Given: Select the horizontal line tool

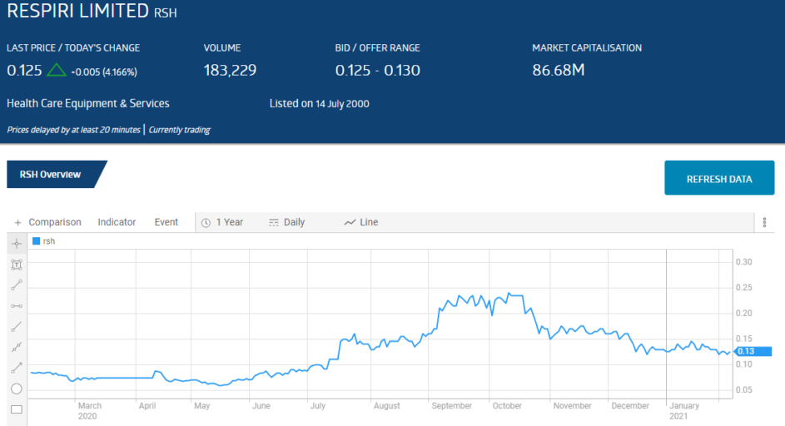Looking at the screenshot, I should (x=17, y=306).
